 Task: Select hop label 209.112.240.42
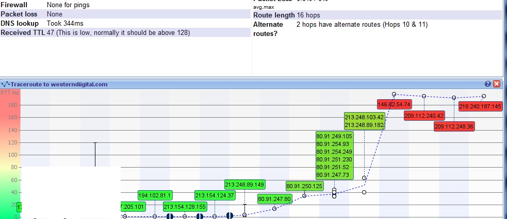423,116
